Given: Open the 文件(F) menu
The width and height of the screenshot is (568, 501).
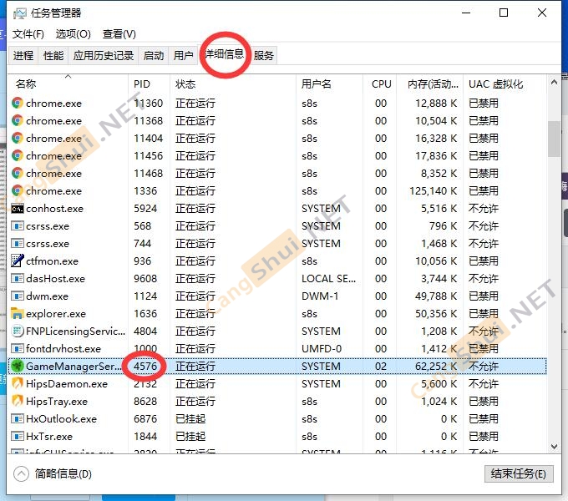Looking at the screenshot, I should coord(28,34).
